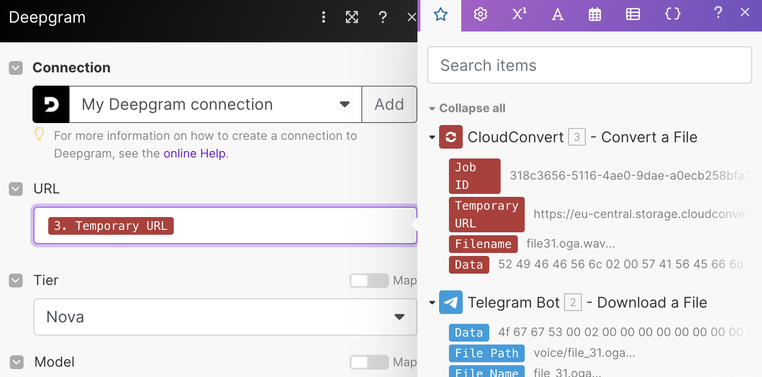The width and height of the screenshot is (762, 377).
Task: Open help in the mapping panel
Action: (718, 13)
